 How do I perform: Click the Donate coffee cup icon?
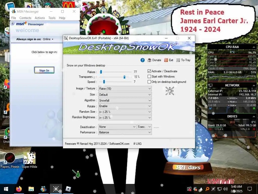(149, 60)
